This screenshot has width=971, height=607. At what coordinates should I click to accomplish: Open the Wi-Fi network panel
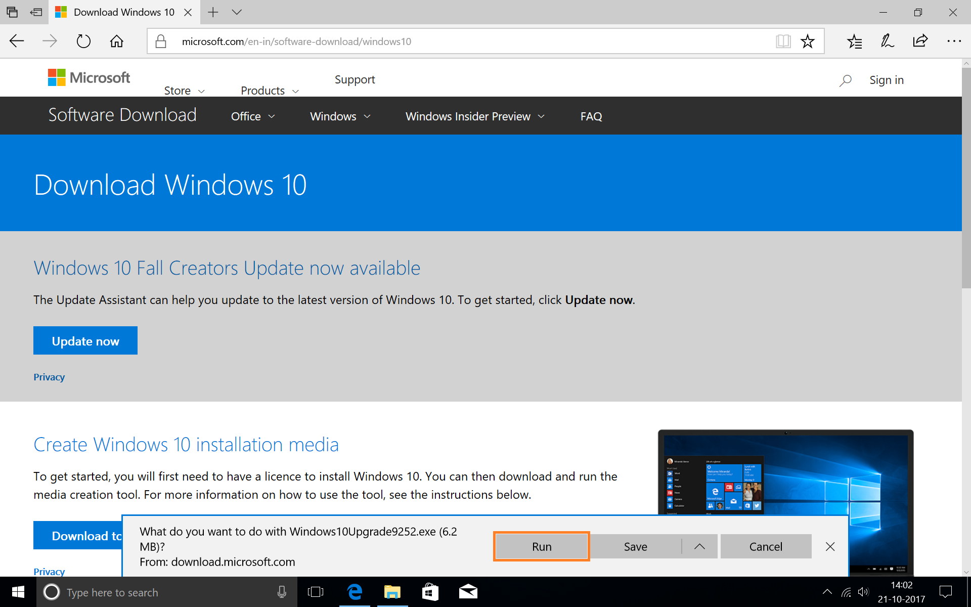(x=846, y=592)
